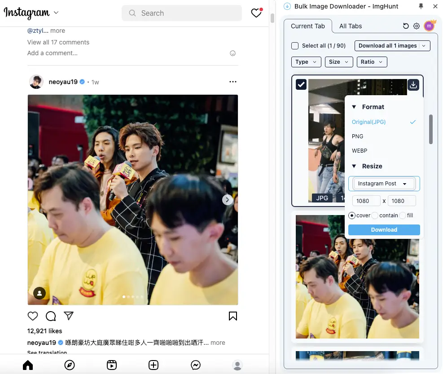Viewport: 443px width, 374px height.
Task: Open the post options ellipsis menu
Action: (233, 82)
